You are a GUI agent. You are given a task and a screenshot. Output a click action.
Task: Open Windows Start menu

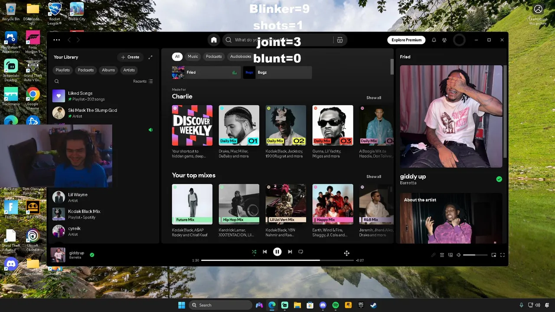point(182,305)
